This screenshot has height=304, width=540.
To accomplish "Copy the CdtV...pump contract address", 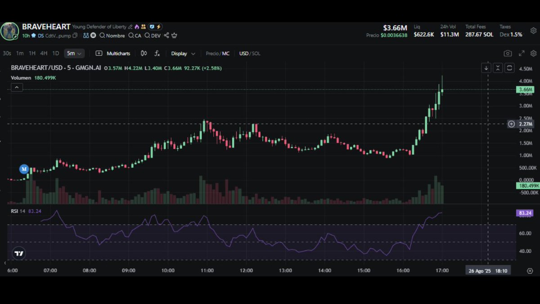I will point(75,36).
